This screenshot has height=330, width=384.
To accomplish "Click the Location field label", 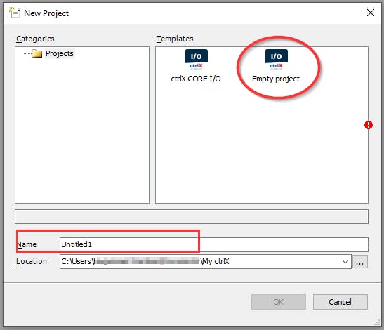I will 32,261.
